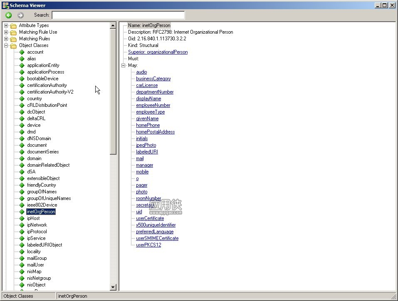Click the green diamond icon beside country
The width and height of the screenshot is (398, 301).
coord(22,99)
